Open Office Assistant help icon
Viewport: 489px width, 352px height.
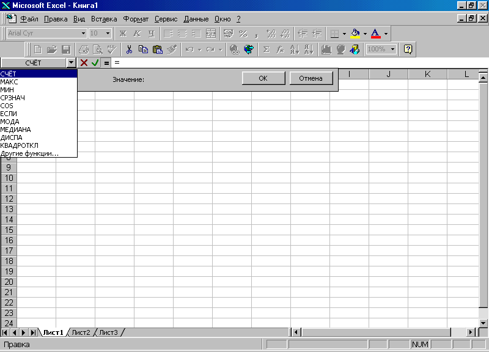408,50
